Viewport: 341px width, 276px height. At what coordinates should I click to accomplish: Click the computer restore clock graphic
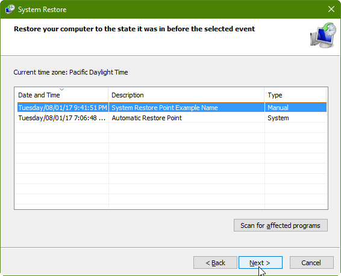coord(323,35)
